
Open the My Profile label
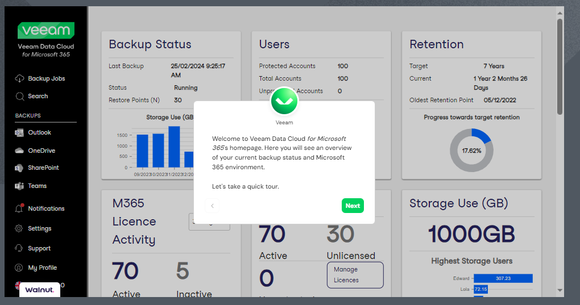click(x=43, y=268)
